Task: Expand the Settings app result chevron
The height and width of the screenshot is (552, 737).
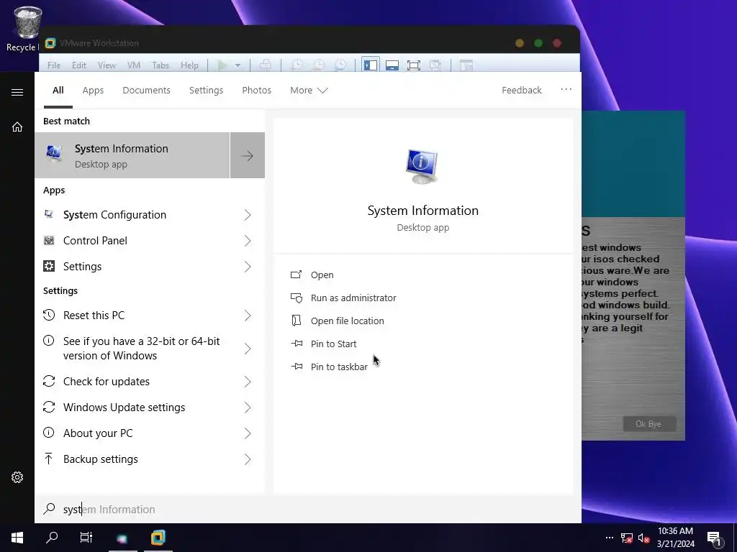Action: [x=248, y=267]
